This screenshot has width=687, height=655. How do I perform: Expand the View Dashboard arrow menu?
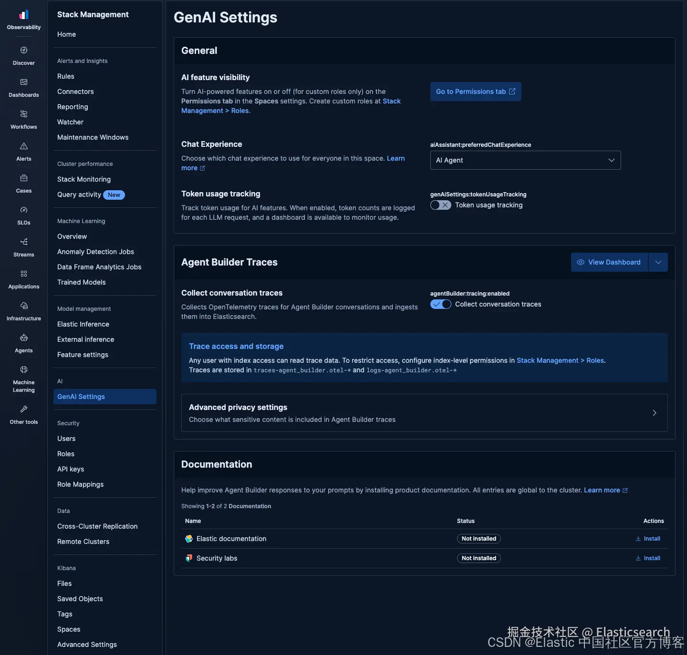click(658, 262)
